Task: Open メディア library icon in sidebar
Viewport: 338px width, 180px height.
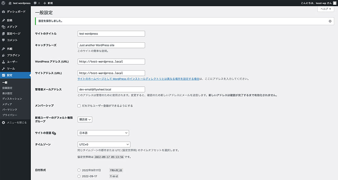Action: [3, 27]
